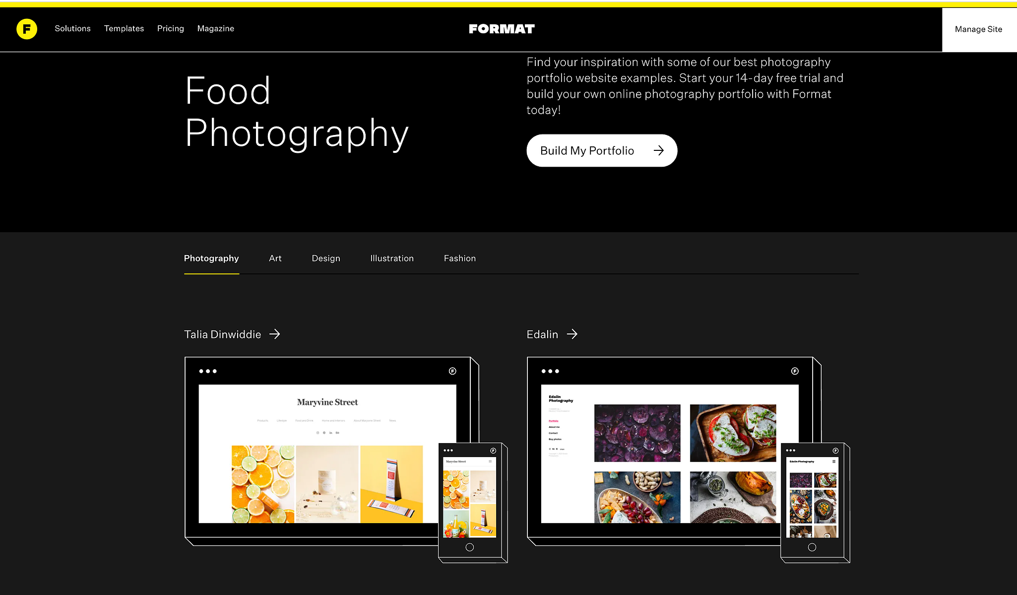1017x595 pixels.
Task: Open the Edalin portfolio link
Action: click(x=542, y=334)
